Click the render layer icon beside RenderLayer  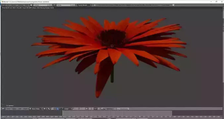pyautogui.click(x=118, y=109)
